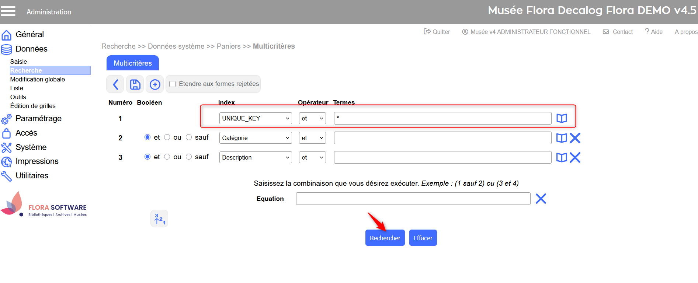Click the back arrow toolbar icon
The width and height of the screenshot is (698, 283).
point(115,84)
